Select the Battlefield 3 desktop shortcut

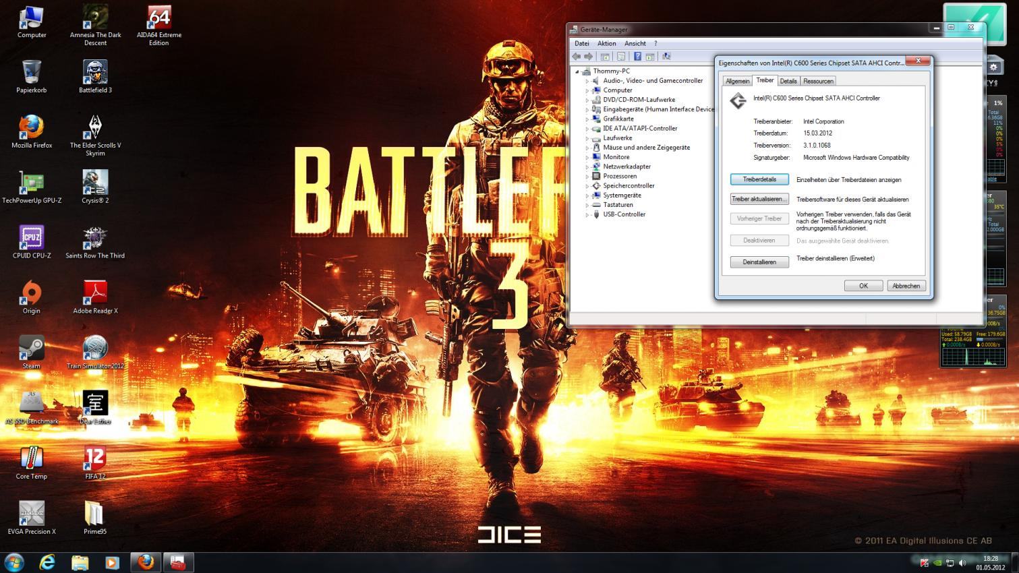point(95,76)
